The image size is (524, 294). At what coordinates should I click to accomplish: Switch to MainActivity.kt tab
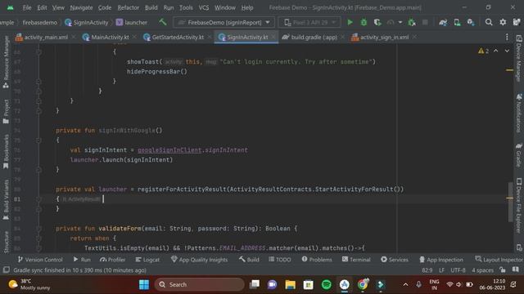[x=110, y=37]
